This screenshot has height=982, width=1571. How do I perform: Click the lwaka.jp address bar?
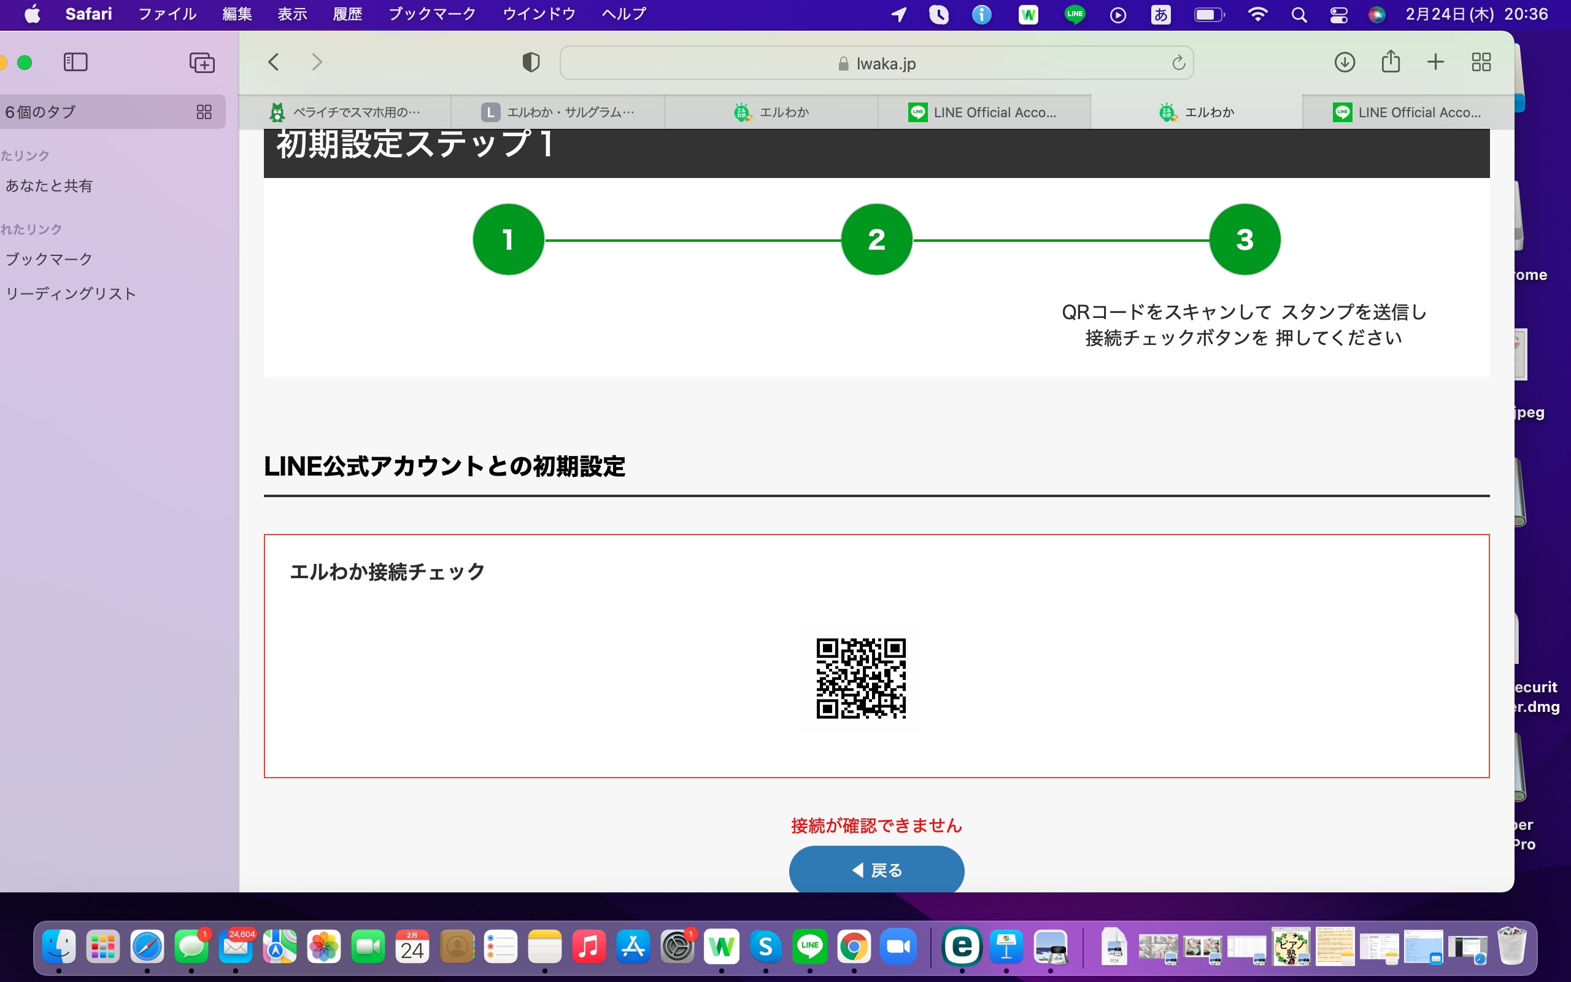(876, 63)
